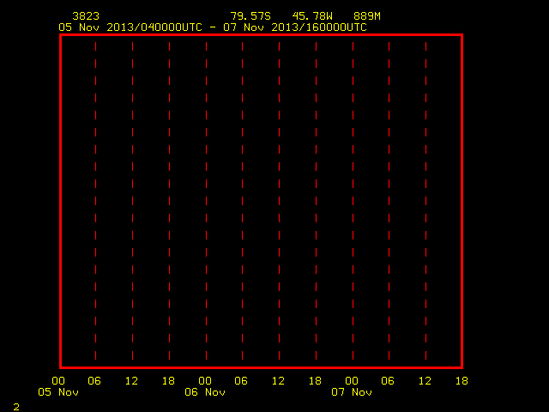Click the start time 05 Nov 2013/040000UTC
The image size is (549, 412).
(130, 27)
